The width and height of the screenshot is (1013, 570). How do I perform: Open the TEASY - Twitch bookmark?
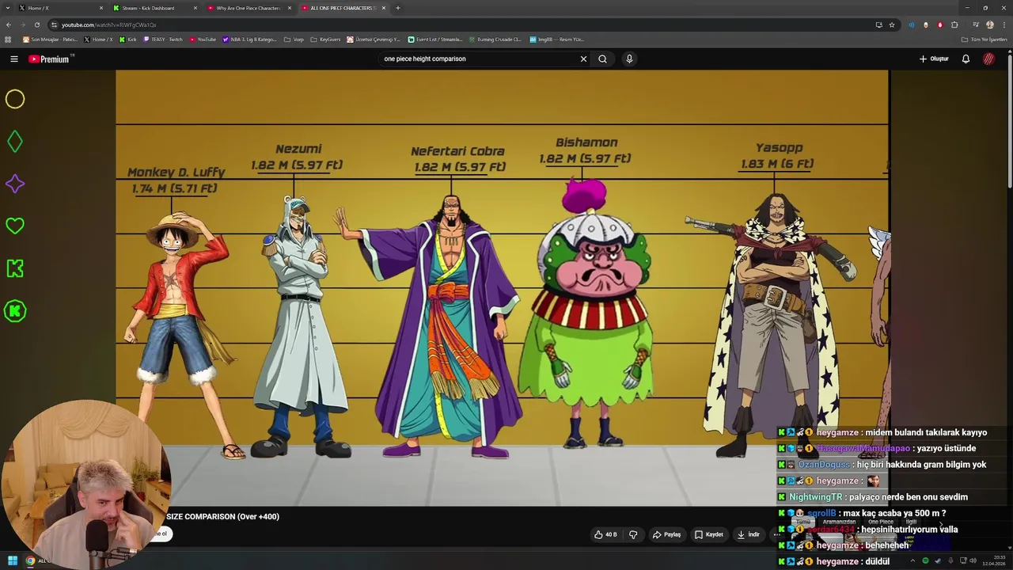coord(163,39)
